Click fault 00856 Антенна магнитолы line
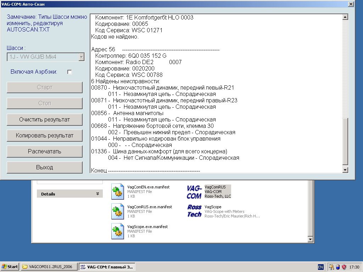 [x=127, y=113]
